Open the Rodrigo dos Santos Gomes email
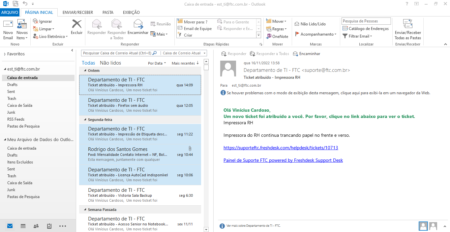 pyautogui.click(x=140, y=155)
